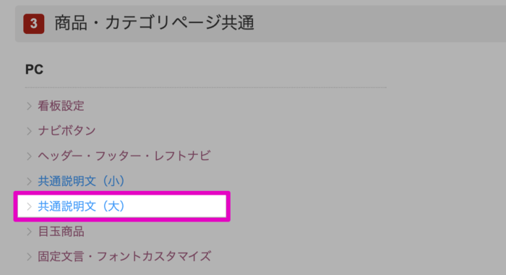506x275 pixels.
Task: Click inside the magenta highlighted white box
Action: tap(122, 206)
